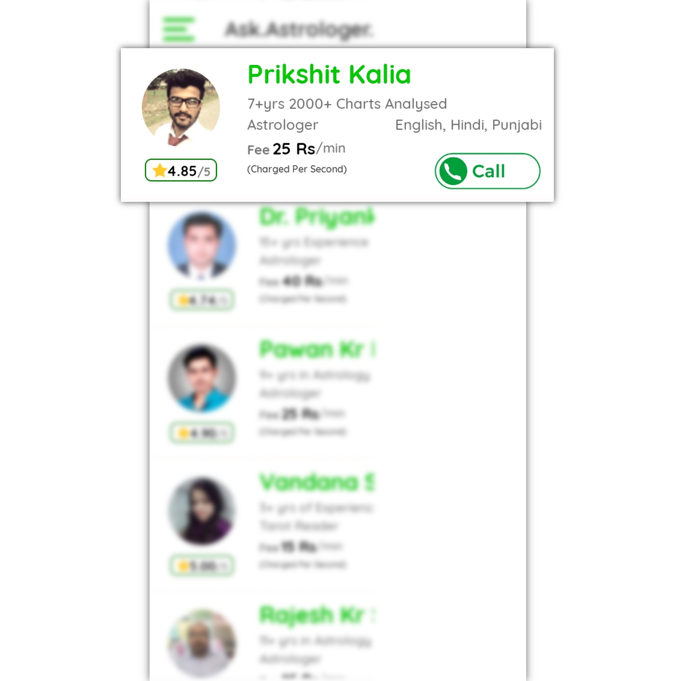Screen dimensions: 681x681
Task: Select the 4.85/5 star rating badge
Action: 181,171
